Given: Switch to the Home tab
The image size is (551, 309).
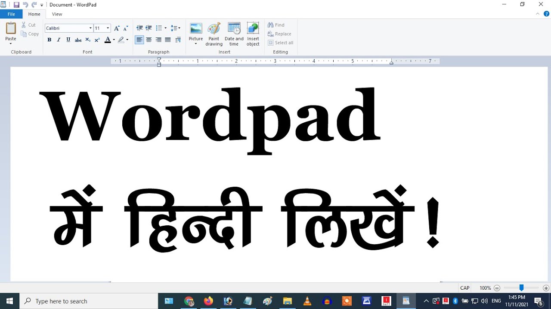Looking at the screenshot, I should tap(34, 14).
